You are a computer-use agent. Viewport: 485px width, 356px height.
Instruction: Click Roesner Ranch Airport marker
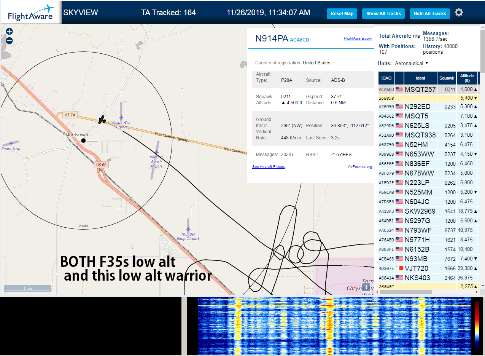[x=156, y=152]
